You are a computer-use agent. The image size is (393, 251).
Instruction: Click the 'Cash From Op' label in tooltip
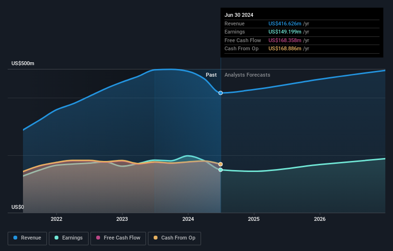241,49
